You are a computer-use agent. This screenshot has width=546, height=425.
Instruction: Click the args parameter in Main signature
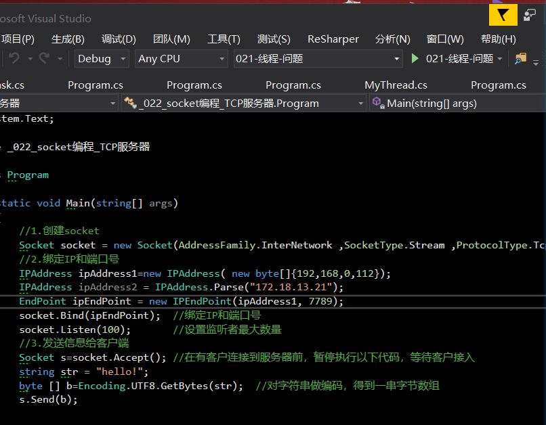[x=161, y=203]
